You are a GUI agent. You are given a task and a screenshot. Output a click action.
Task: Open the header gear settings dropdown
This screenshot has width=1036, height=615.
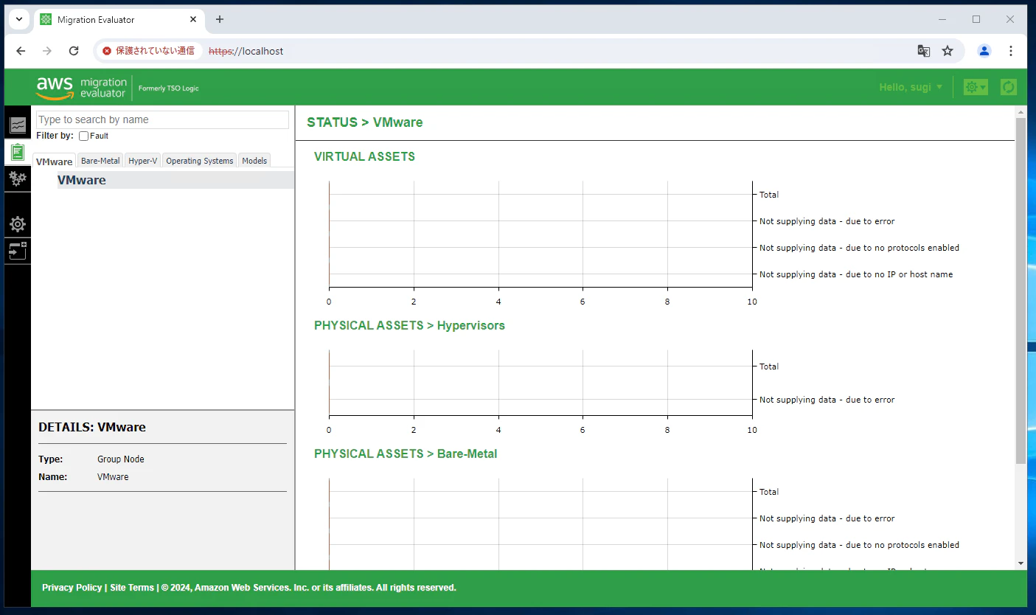pos(976,87)
